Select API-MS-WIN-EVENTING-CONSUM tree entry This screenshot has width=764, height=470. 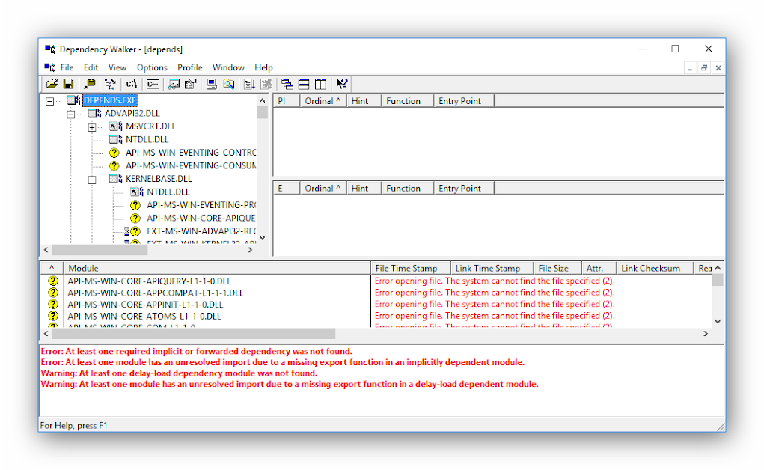pyautogui.click(x=191, y=165)
